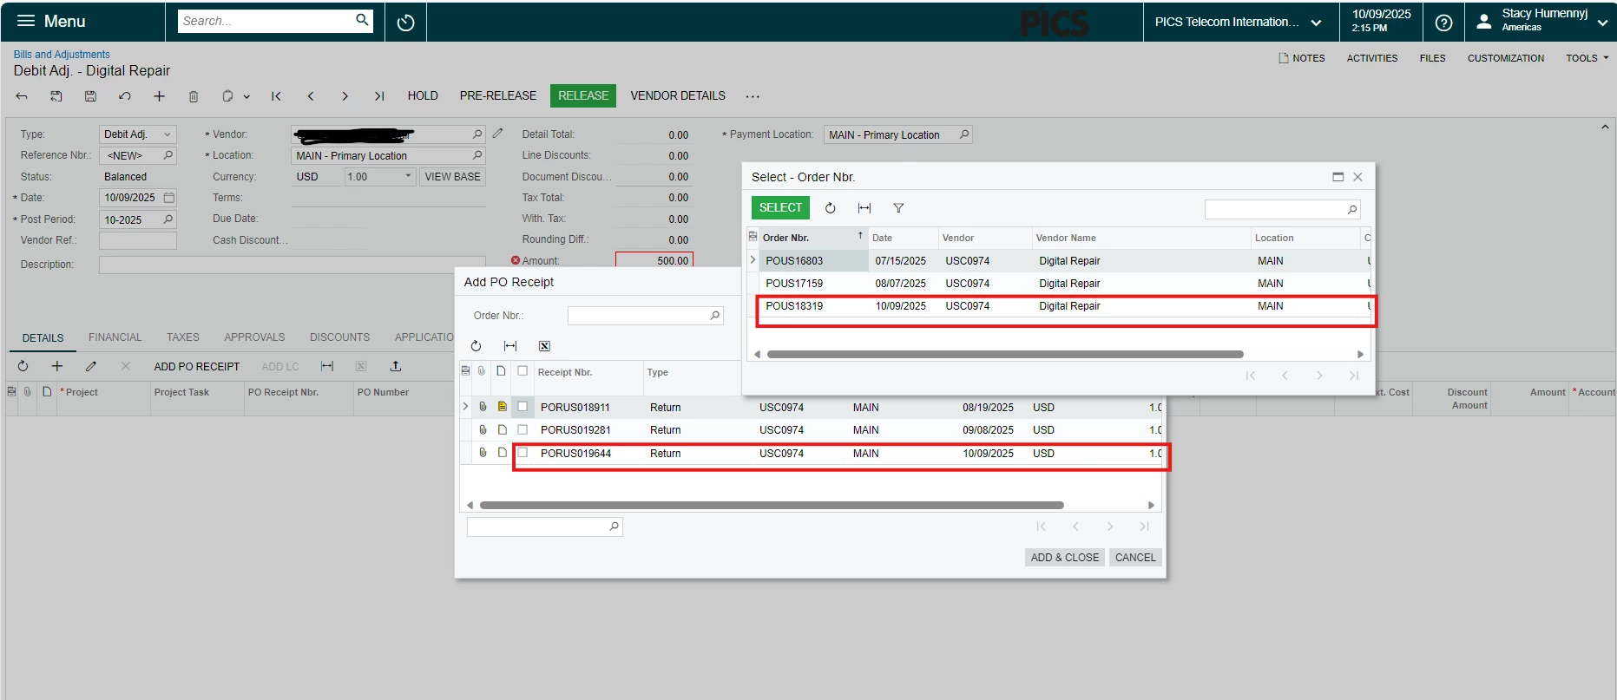Click the green SELECT button
Viewport: 1617px width, 700px height.
pos(780,207)
